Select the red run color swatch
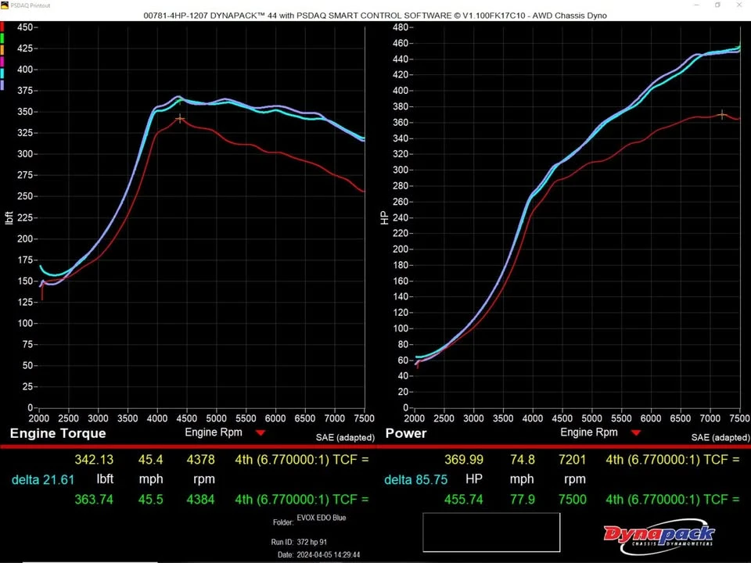 tap(2, 27)
